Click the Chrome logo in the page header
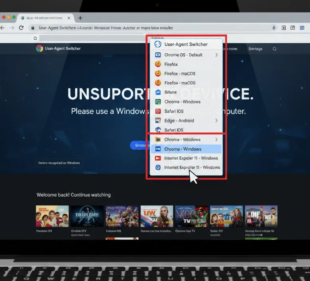This screenshot has width=310, height=281. (39, 49)
